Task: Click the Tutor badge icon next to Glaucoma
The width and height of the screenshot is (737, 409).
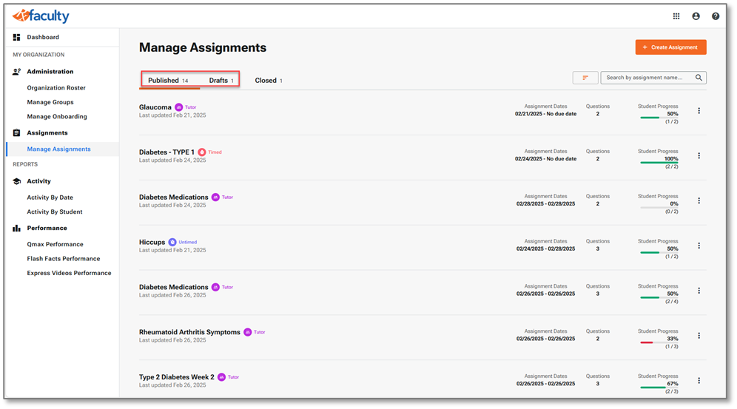Action: tap(178, 107)
